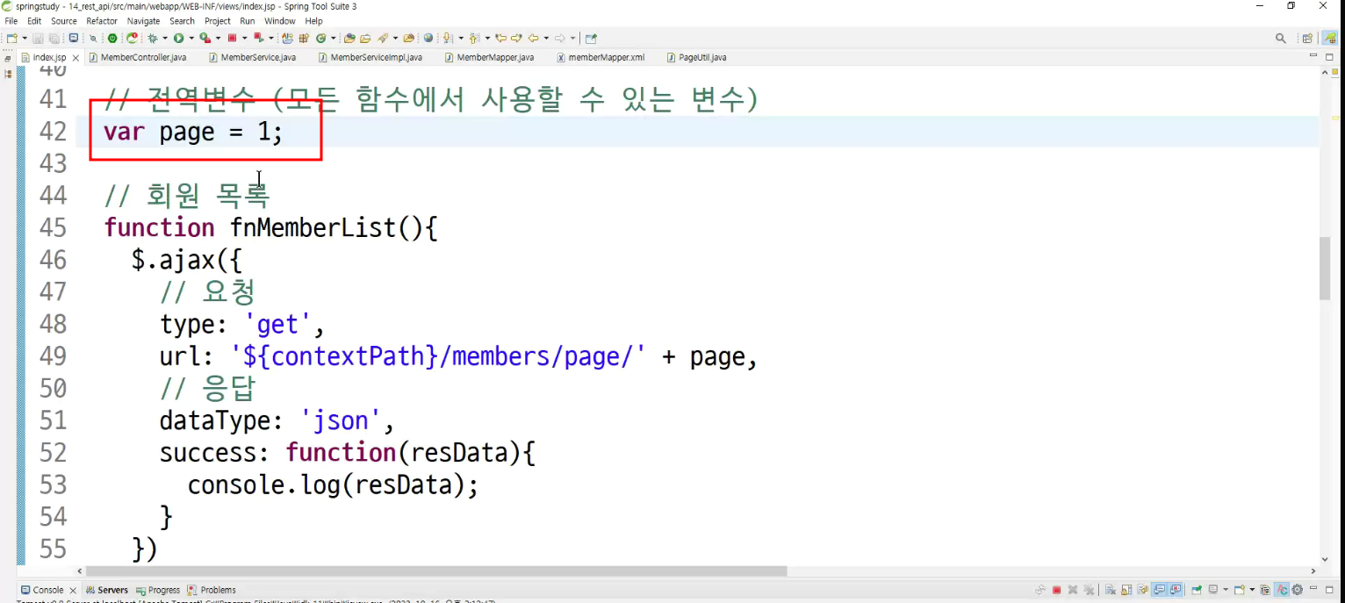Toggle the ANSI console colors icon
Image resolution: width=1345 pixels, height=603 pixels.
pyautogui.click(x=1282, y=590)
